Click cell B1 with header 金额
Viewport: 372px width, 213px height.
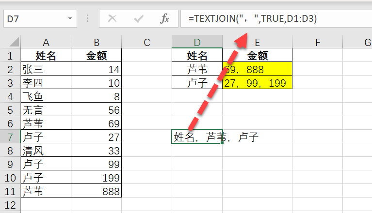97,56
